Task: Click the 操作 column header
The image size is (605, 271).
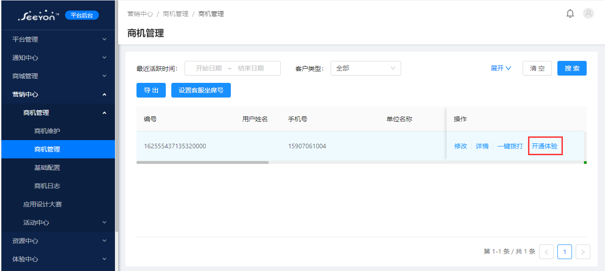Action: point(460,119)
